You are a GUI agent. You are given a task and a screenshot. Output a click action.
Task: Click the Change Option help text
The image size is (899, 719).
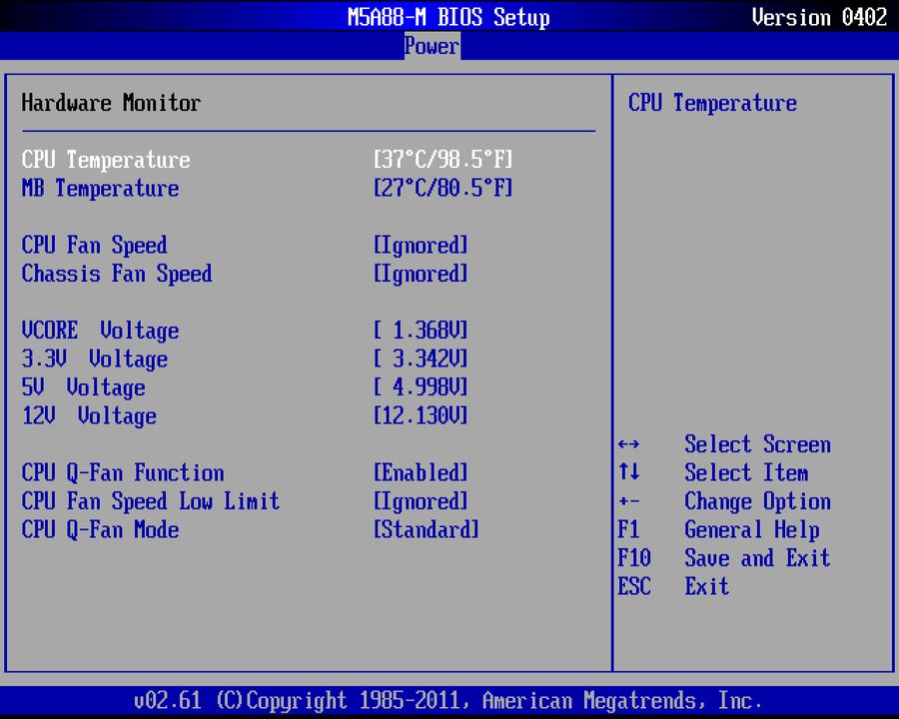tap(757, 501)
